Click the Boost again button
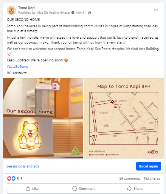 pos(149,166)
